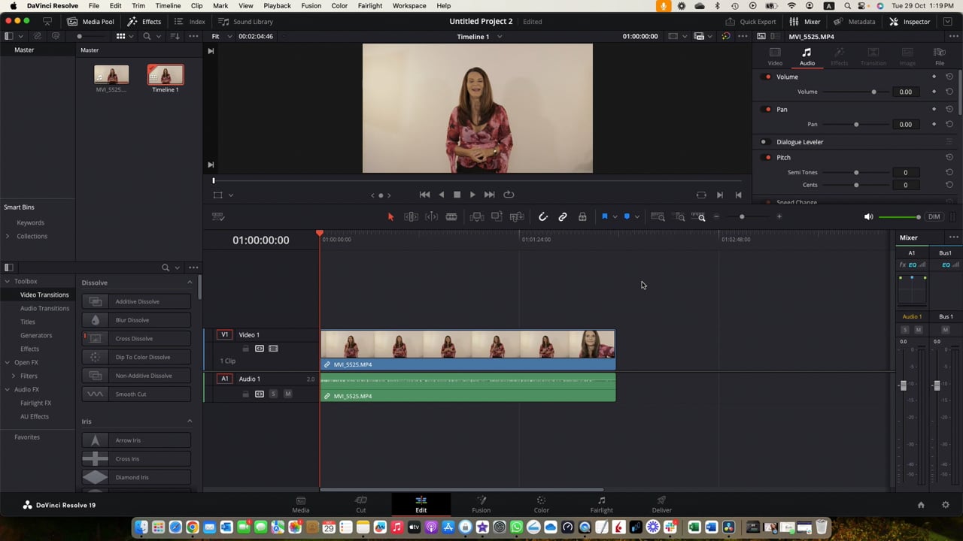Activate the Trim Edit mode icon

click(411, 216)
